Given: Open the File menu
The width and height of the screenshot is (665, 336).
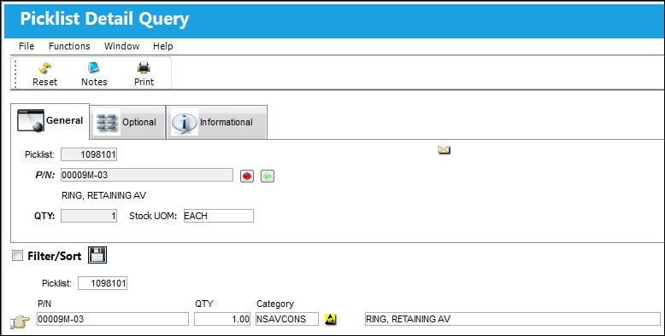Looking at the screenshot, I should point(26,46).
